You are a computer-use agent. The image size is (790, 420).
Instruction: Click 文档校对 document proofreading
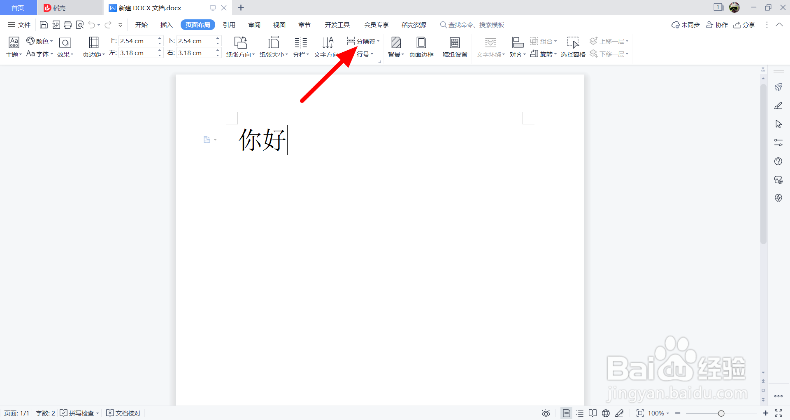[x=123, y=413]
